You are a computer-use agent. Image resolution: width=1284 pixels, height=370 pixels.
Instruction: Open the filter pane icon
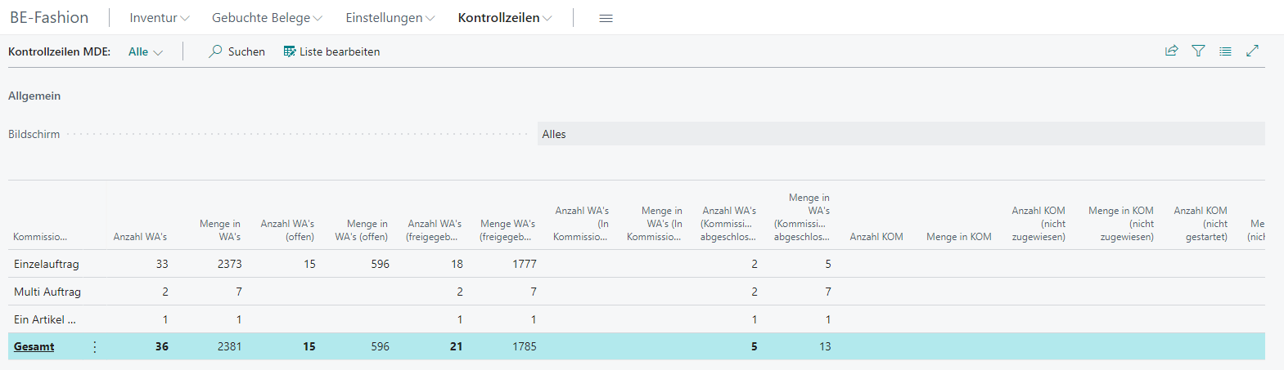(x=1198, y=51)
